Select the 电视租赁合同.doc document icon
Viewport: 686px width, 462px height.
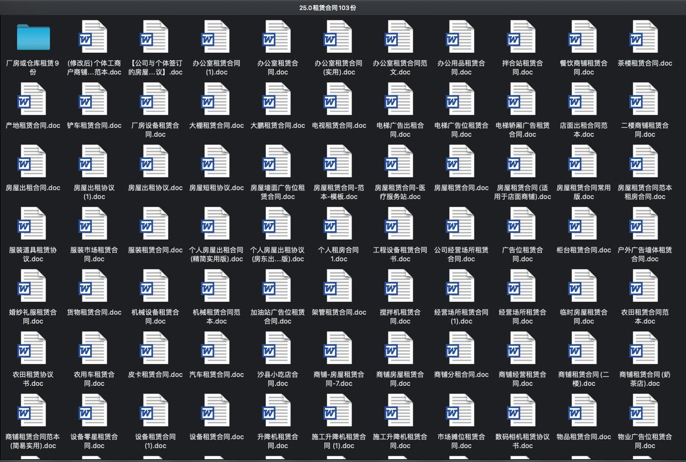pos(339,99)
